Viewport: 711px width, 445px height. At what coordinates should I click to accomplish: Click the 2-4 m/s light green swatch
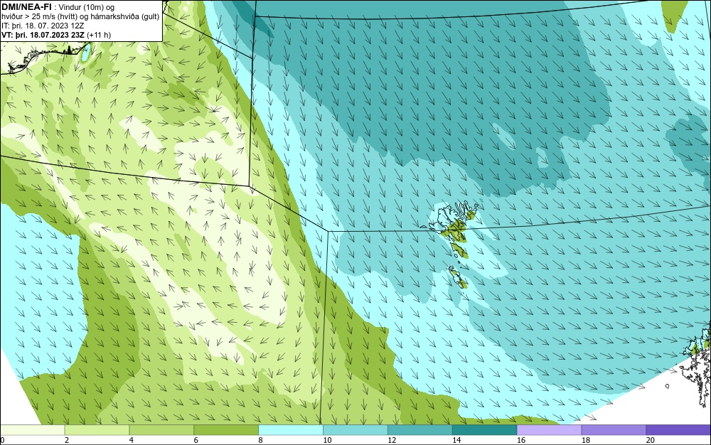point(97,430)
